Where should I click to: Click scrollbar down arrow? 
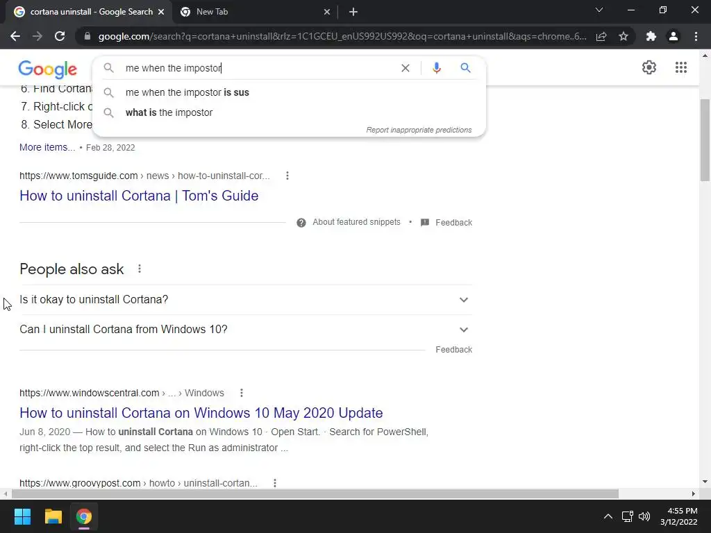[x=705, y=482]
